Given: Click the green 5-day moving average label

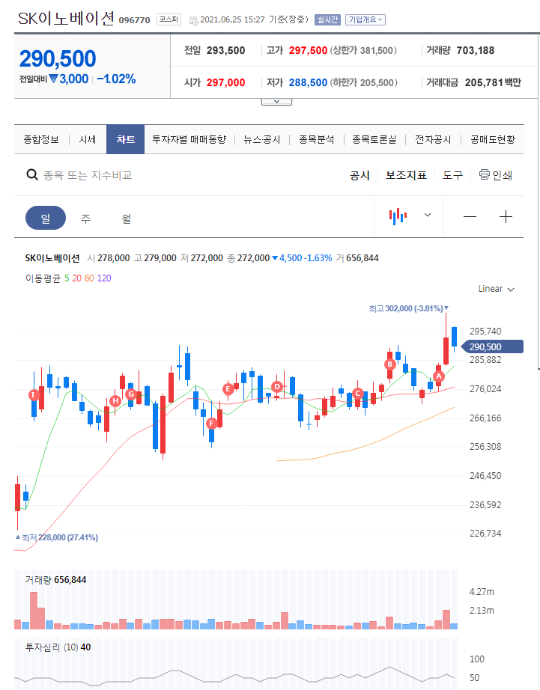Looking at the screenshot, I should (x=67, y=278).
